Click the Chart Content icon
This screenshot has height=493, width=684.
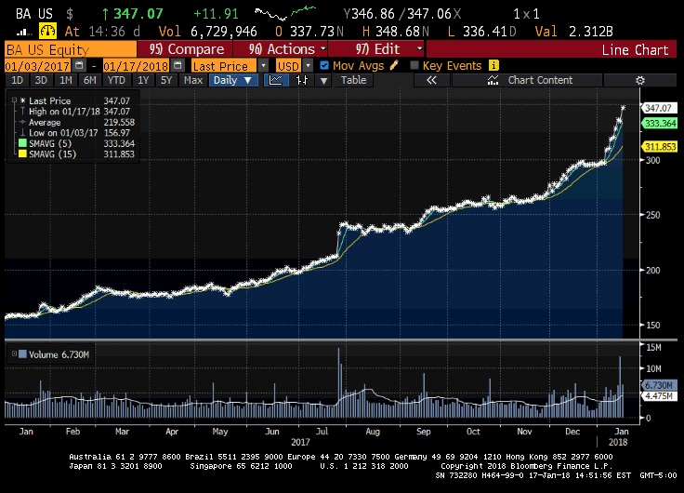pos(493,80)
